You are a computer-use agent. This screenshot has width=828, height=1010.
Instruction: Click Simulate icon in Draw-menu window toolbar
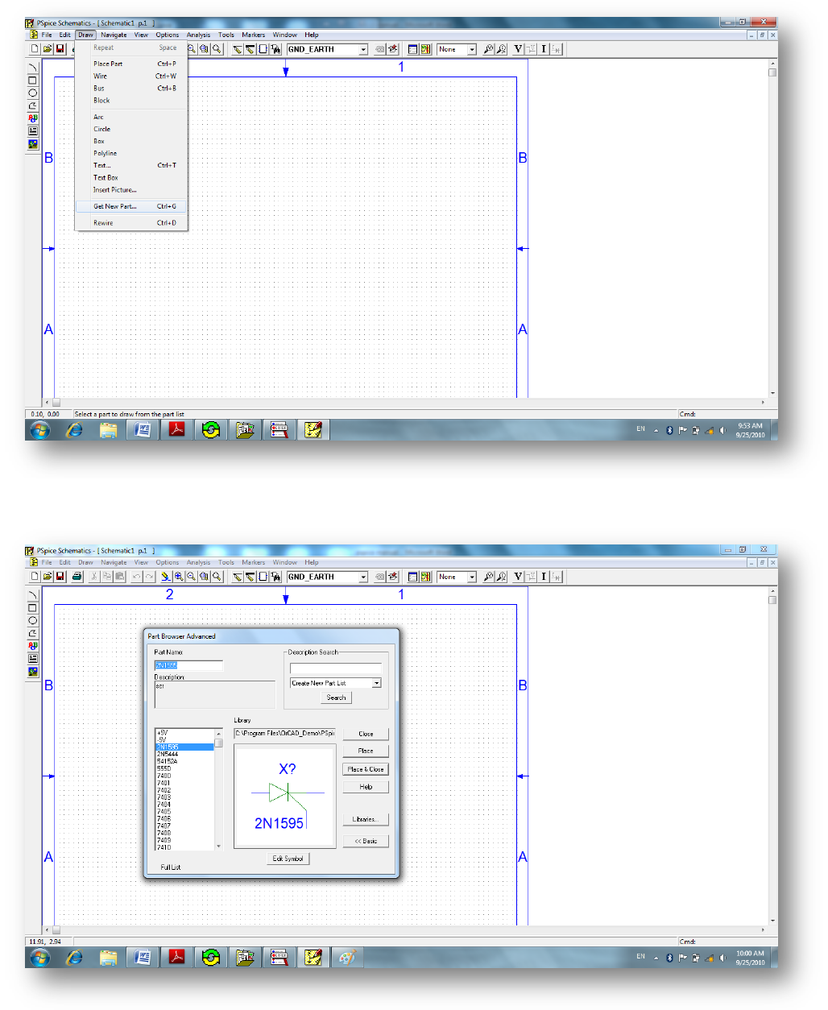coord(425,49)
